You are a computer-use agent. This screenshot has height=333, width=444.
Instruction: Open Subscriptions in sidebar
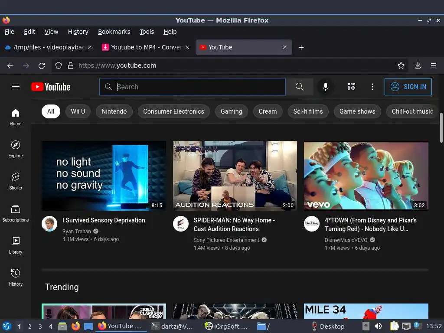coord(16,213)
